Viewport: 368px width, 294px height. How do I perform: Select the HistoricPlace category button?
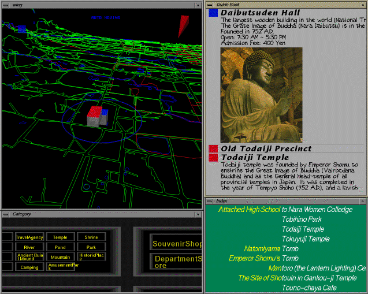(x=91, y=257)
